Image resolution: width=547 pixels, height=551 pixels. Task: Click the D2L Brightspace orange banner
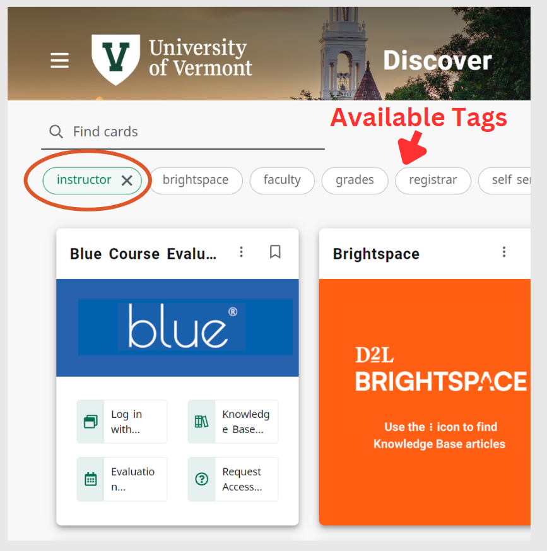pyautogui.click(x=425, y=401)
